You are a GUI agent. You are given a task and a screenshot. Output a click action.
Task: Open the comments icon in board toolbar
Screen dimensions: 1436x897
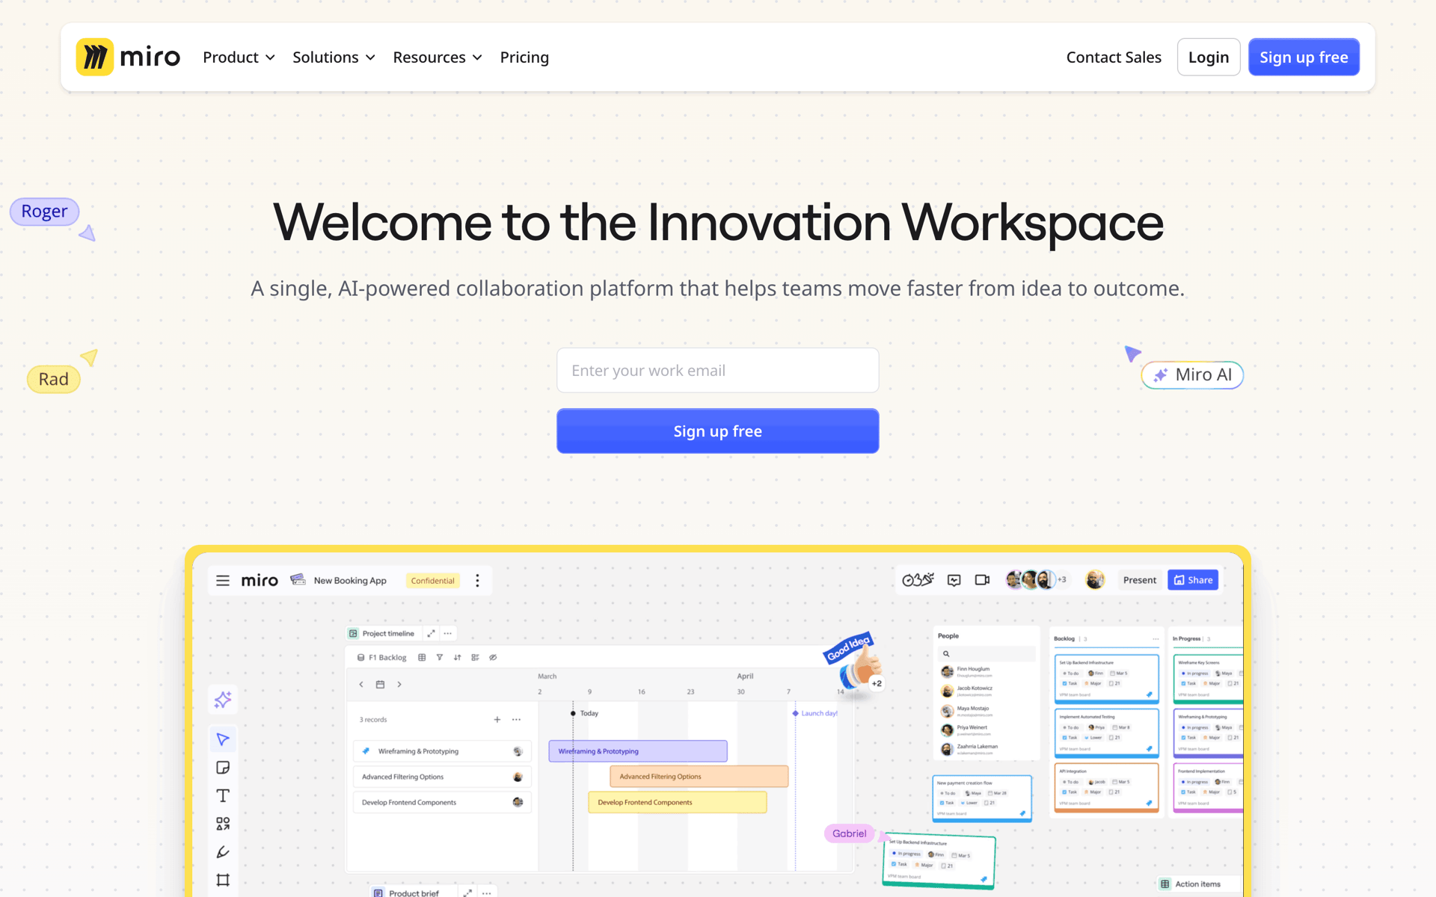(954, 579)
